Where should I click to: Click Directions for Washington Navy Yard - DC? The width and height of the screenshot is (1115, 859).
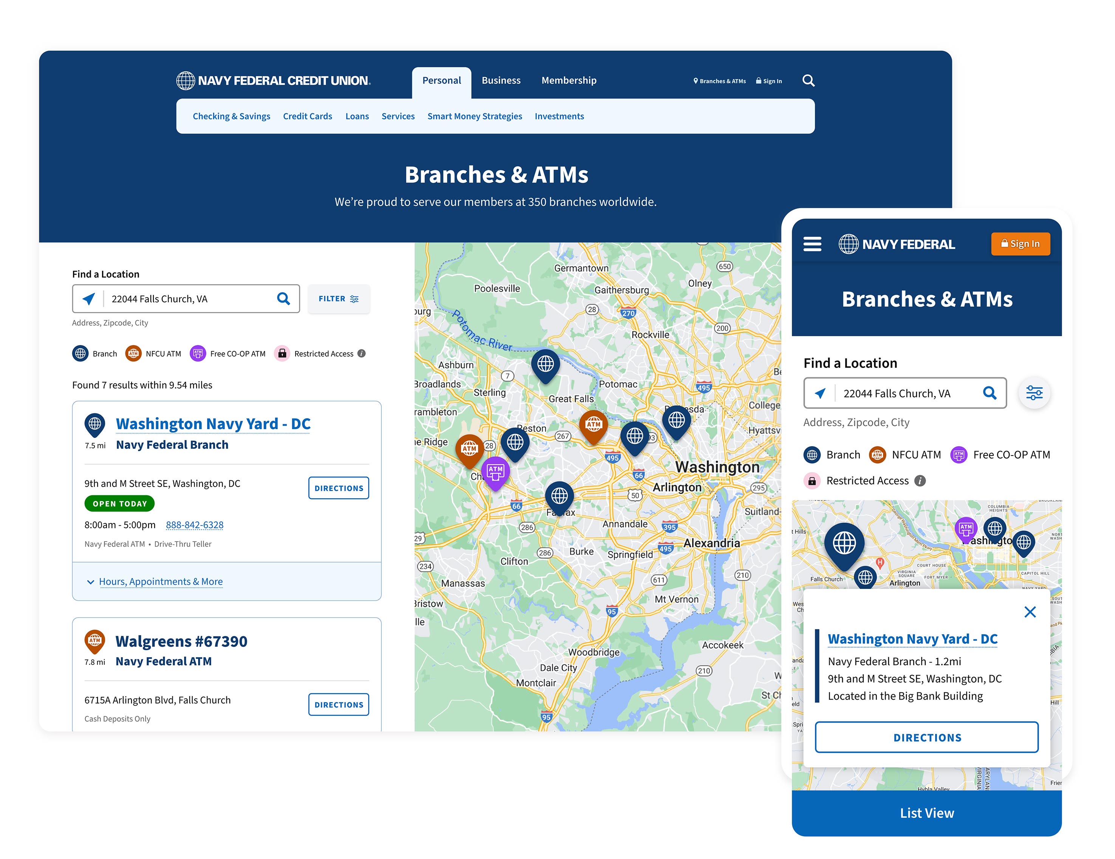click(x=339, y=488)
